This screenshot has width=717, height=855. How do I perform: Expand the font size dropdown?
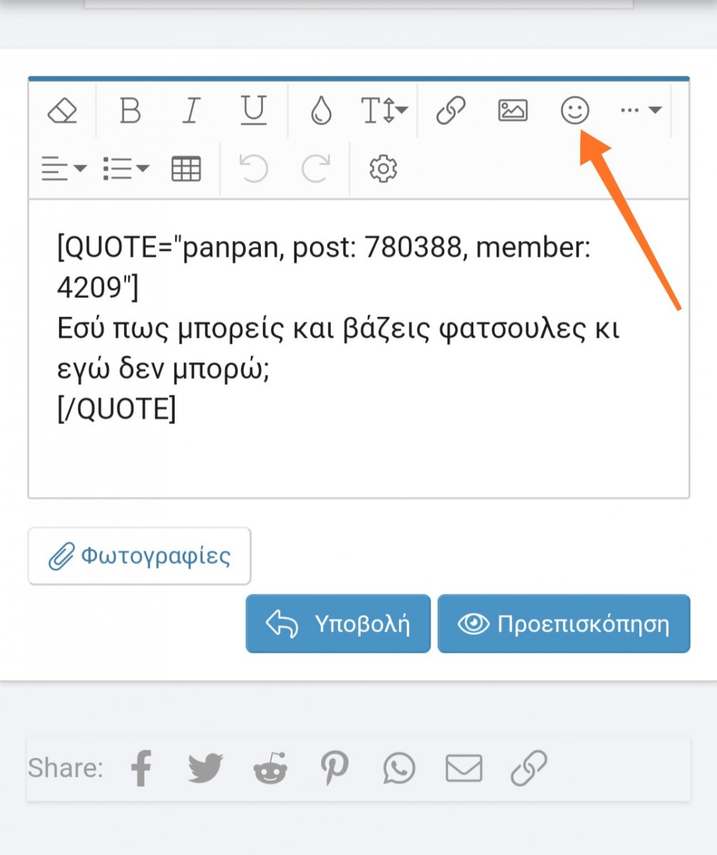click(384, 111)
